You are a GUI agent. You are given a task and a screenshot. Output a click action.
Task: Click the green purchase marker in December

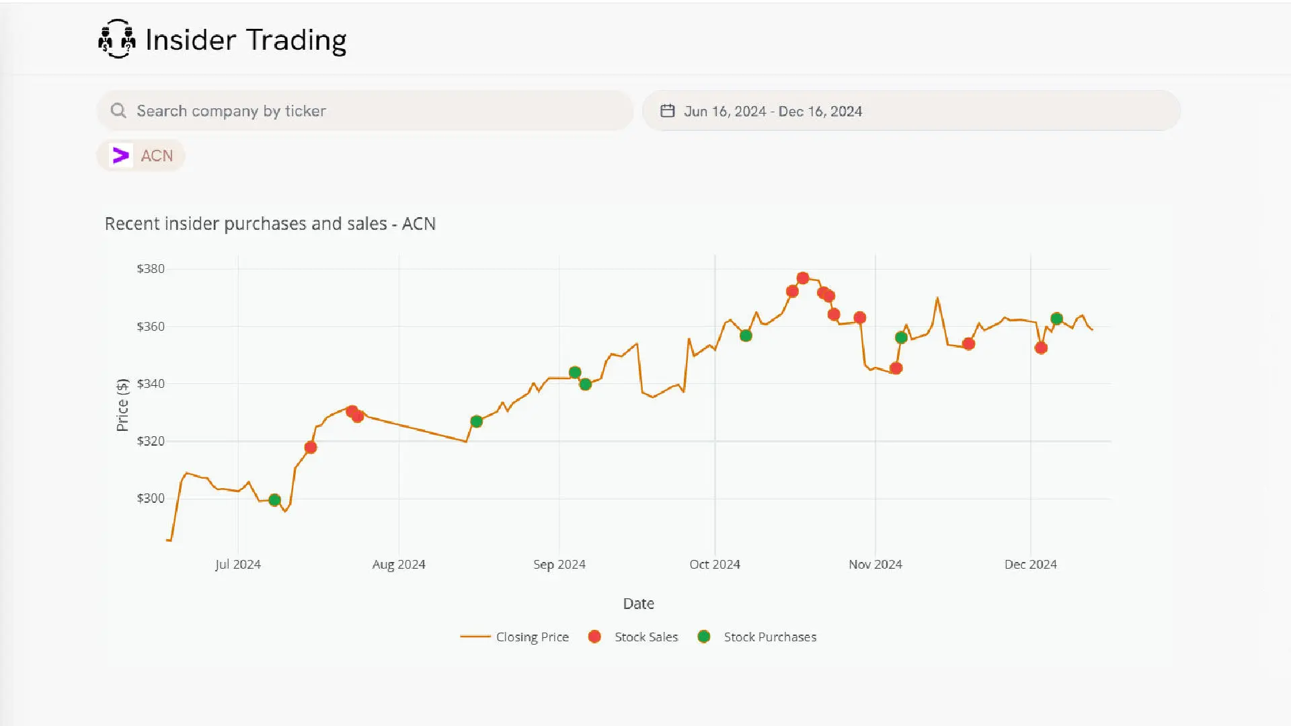tap(1056, 319)
